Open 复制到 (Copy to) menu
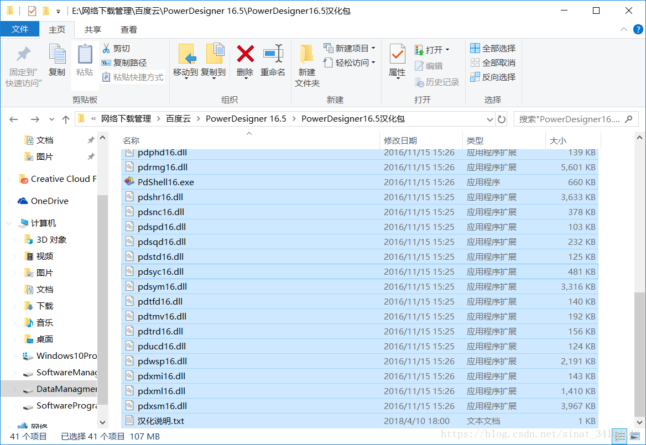Screen dimensions: 646x445 click(213, 61)
